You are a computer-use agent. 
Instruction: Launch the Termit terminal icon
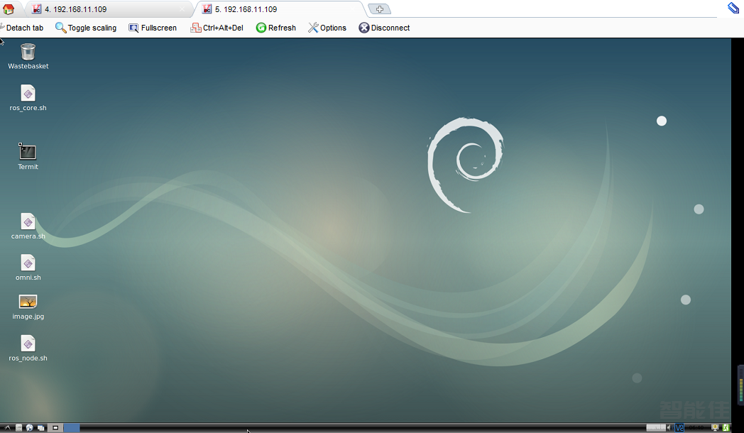pos(28,152)
